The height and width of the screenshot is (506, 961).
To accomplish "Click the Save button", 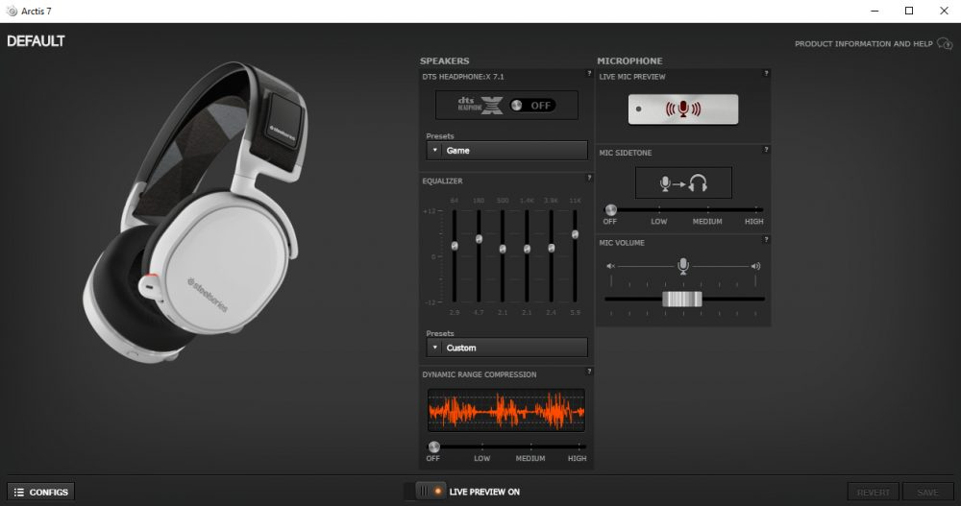I will click(x=927, y=492).
